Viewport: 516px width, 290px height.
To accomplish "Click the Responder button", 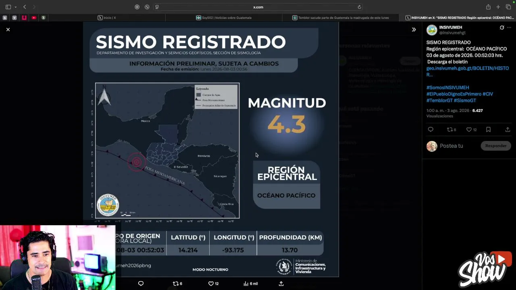I will 496,146.
